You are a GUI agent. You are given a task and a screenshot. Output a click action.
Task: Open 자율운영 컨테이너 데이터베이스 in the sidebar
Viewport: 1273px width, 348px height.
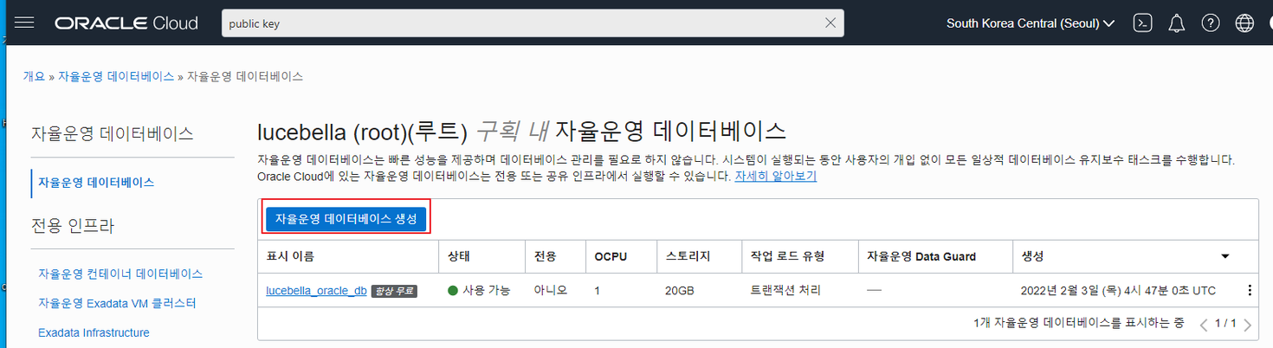pyautogui.click(x=120, y=274)
